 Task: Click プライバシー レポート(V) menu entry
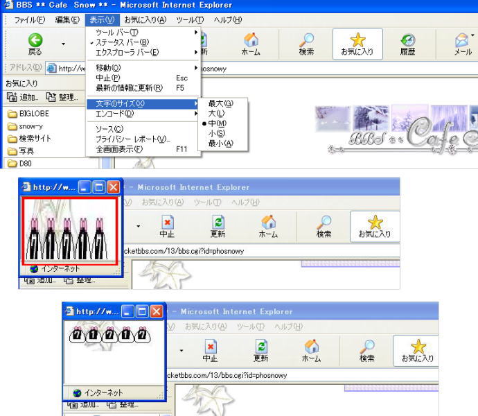[132, 139]
